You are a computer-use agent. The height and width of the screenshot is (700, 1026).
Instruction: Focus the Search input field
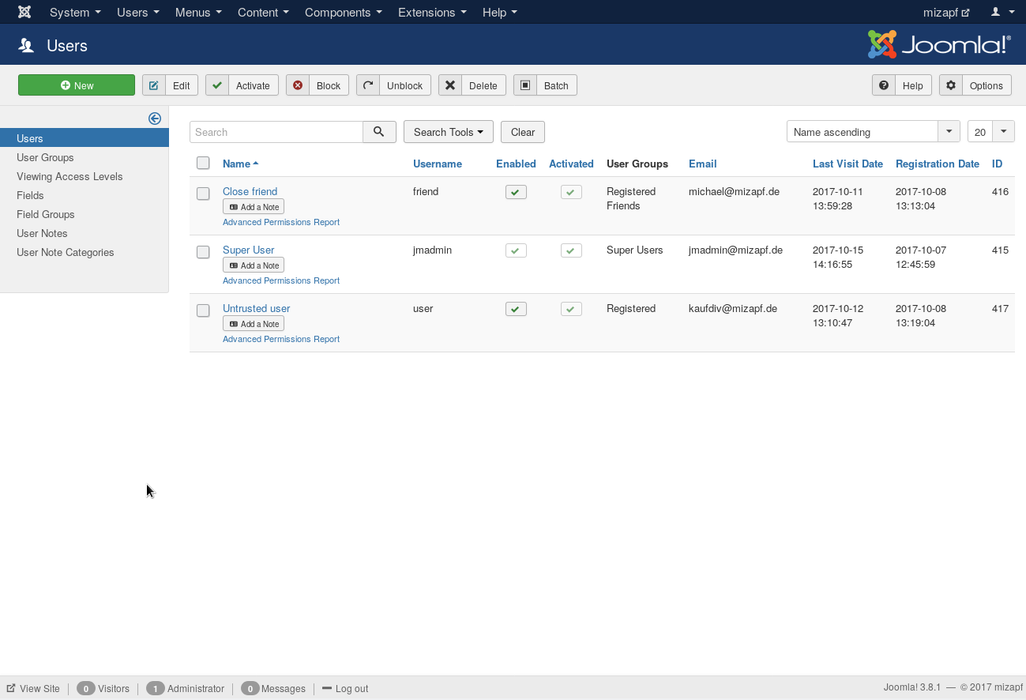(276, 132)
